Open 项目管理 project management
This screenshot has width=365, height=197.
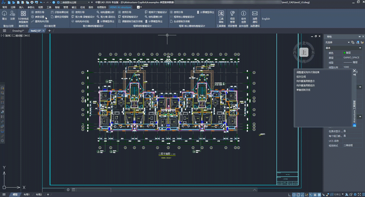click(232, 14)
